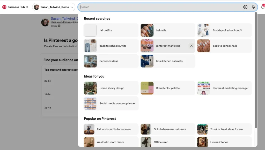Click Susan's profile avatar in the account switcher
The width and height of the screenshot is (265, 150).
(x=36, y=7)
